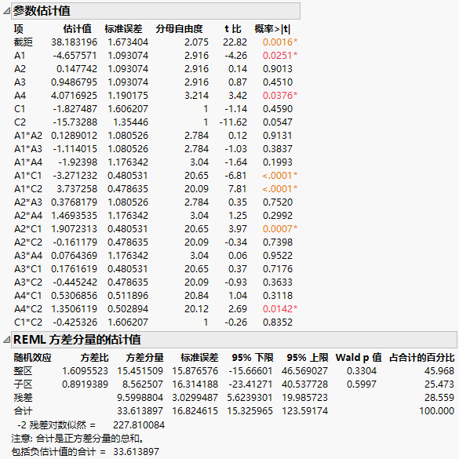Click the A1*A4 row label
Viewport: 459px width, 459px height.
(28, 162)
